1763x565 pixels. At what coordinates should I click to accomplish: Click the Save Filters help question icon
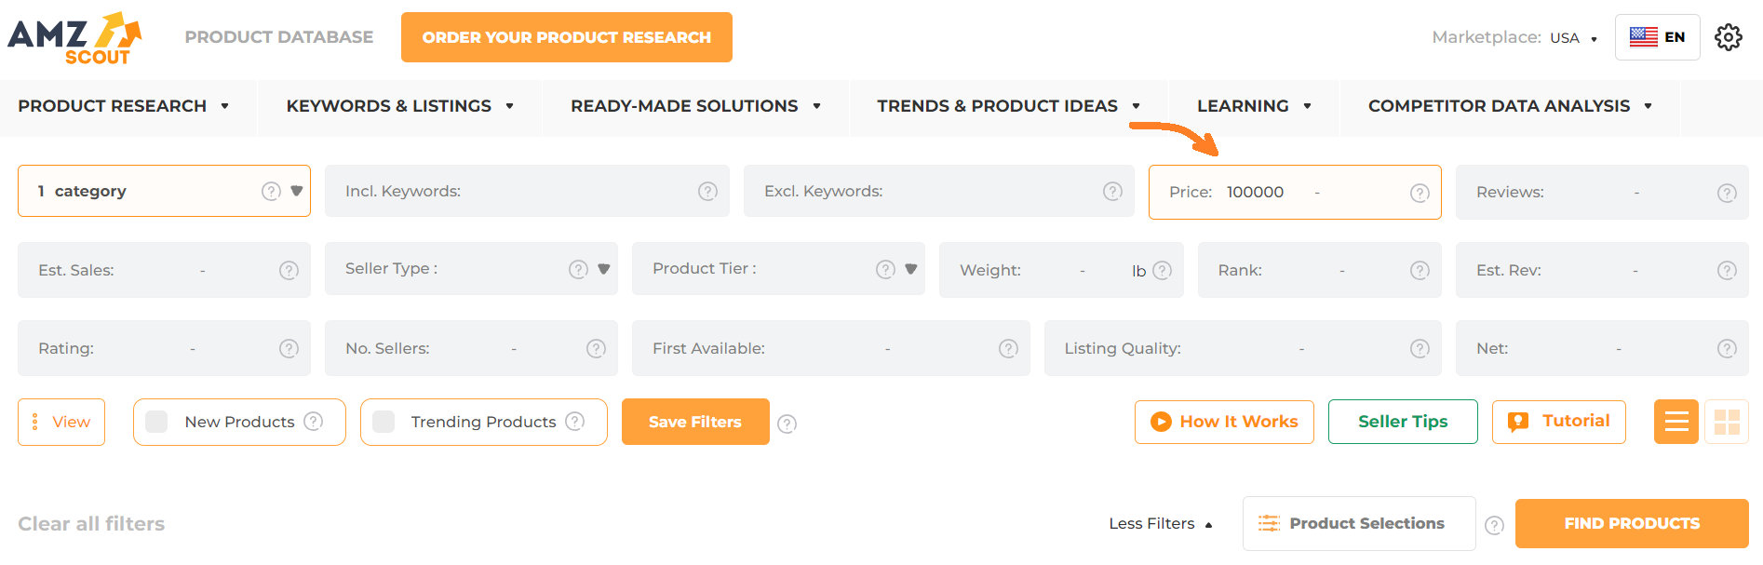click(787, 424)
